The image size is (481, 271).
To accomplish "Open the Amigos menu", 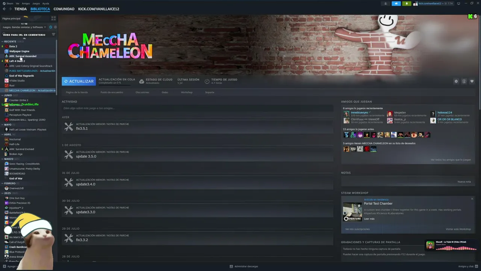I will click(26, 3).
